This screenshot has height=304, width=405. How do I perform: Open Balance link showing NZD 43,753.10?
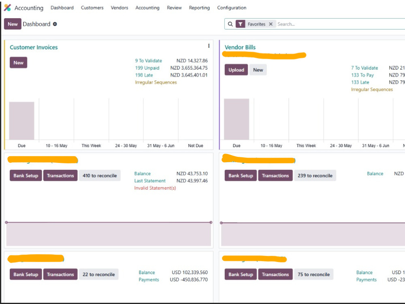point(142,174)
